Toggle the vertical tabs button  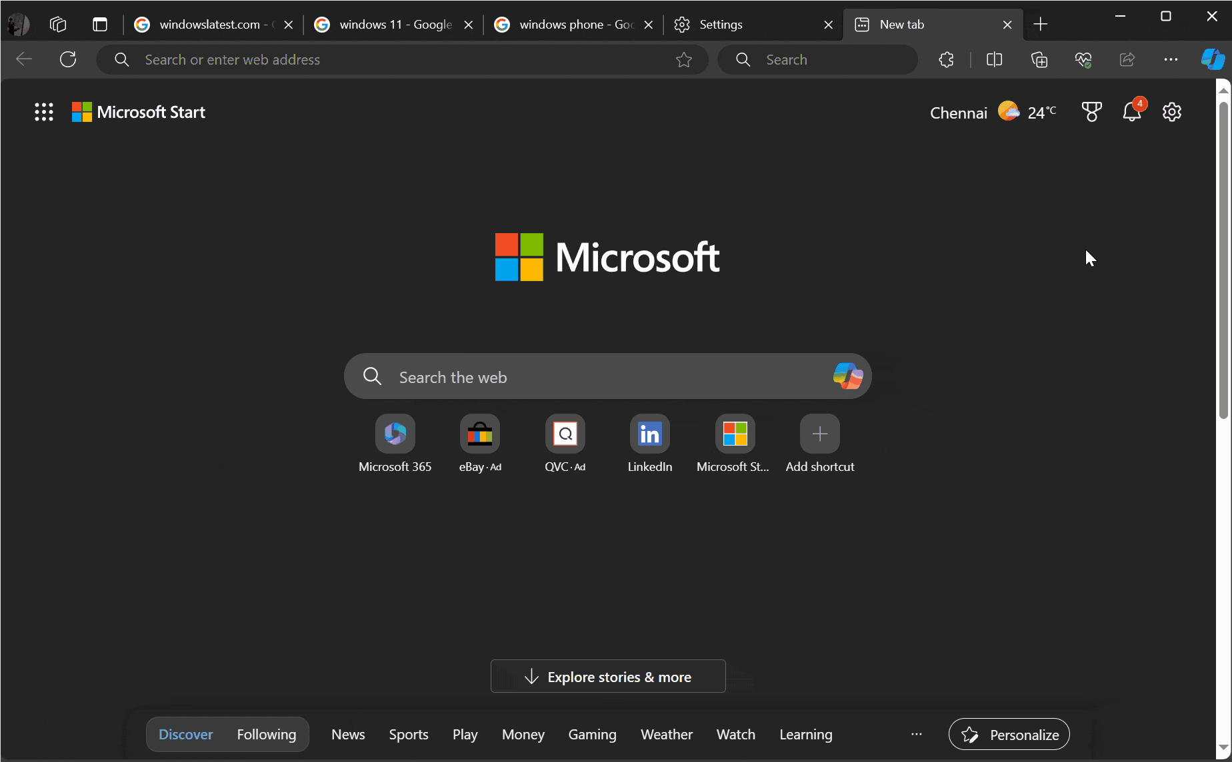pos(100,25)
